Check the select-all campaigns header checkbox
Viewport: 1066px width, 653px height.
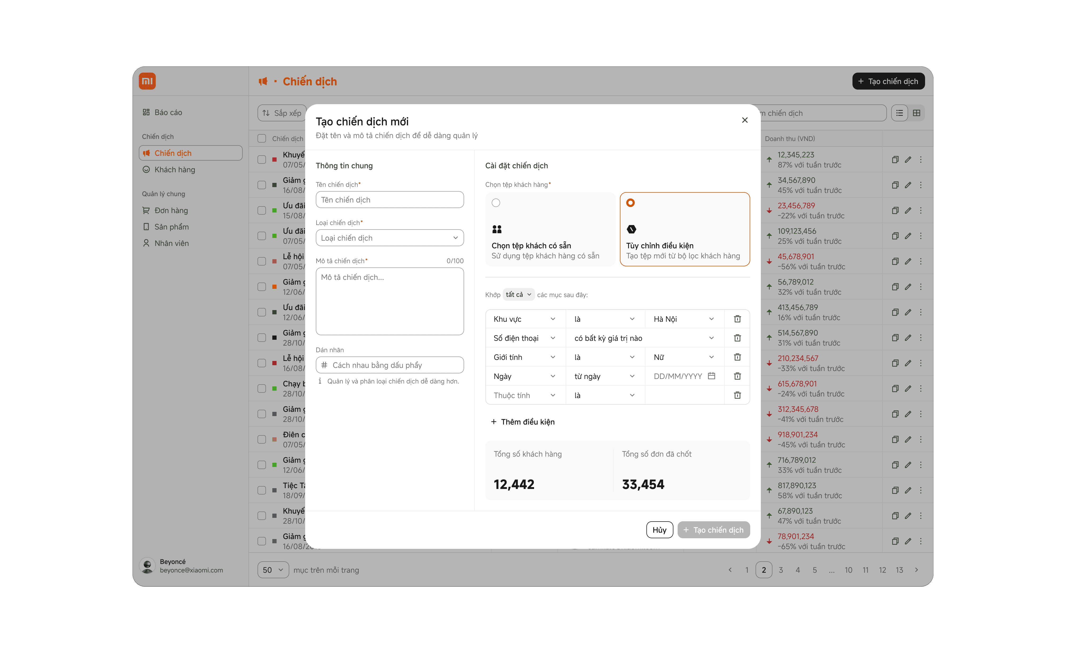(x=262, y=139)
